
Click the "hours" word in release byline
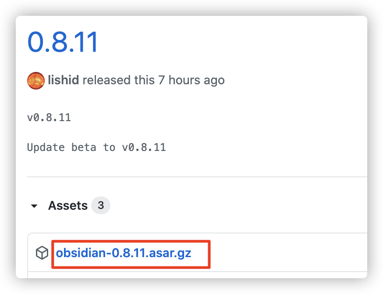(x=184, y=80)
